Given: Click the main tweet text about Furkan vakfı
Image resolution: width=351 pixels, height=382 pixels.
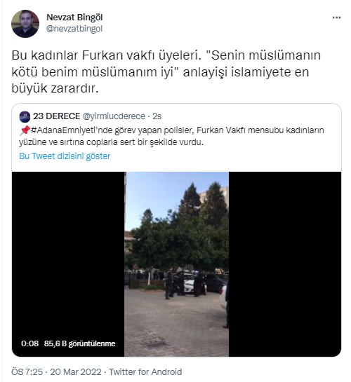Looking at the screenshot, I should click(x=166, y=72).
